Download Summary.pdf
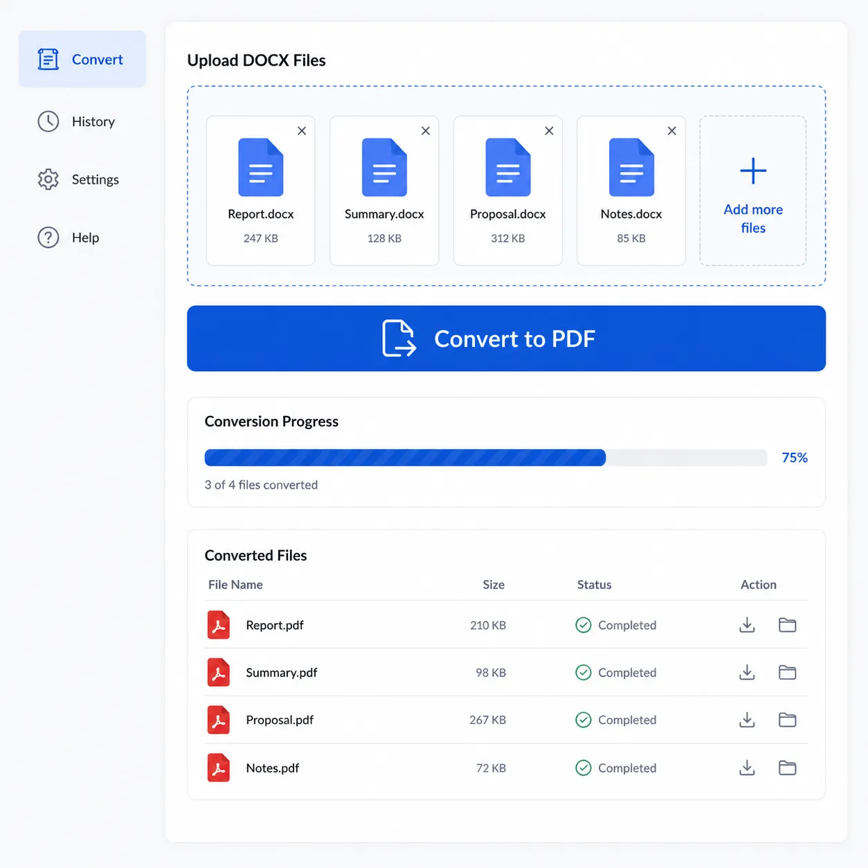The width and height of the screenshot is (868, 868). pyautogui.click(x=747, y=672)
